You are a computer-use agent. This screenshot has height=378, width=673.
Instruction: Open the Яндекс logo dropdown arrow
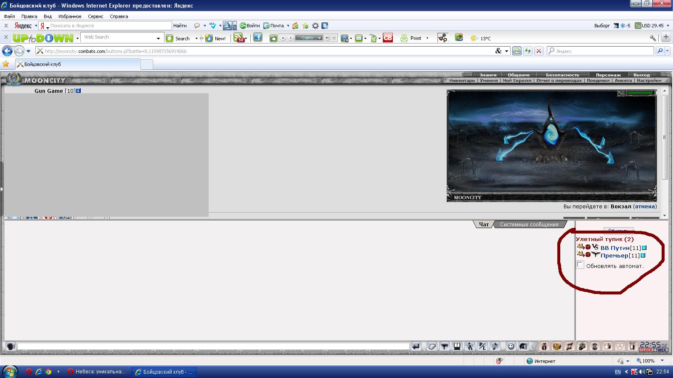36,26
